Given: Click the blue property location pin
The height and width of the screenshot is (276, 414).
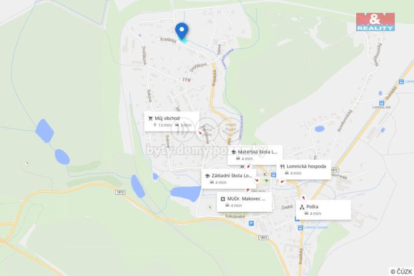Looking at the screenshot, I should click(x=182, y=31).
